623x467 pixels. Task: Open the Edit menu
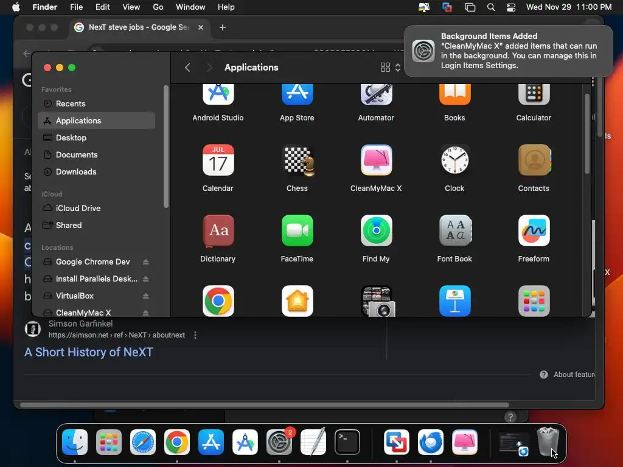pyautogui.click(x=102, y=7)
